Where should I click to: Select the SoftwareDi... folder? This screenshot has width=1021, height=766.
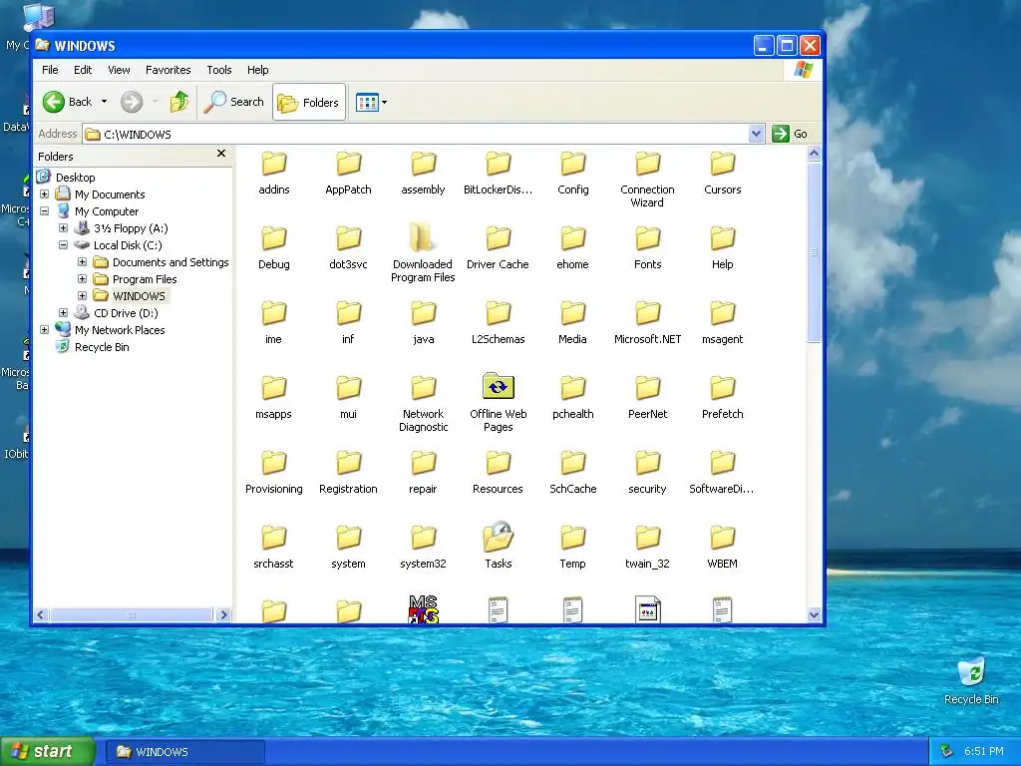point(722,473)
